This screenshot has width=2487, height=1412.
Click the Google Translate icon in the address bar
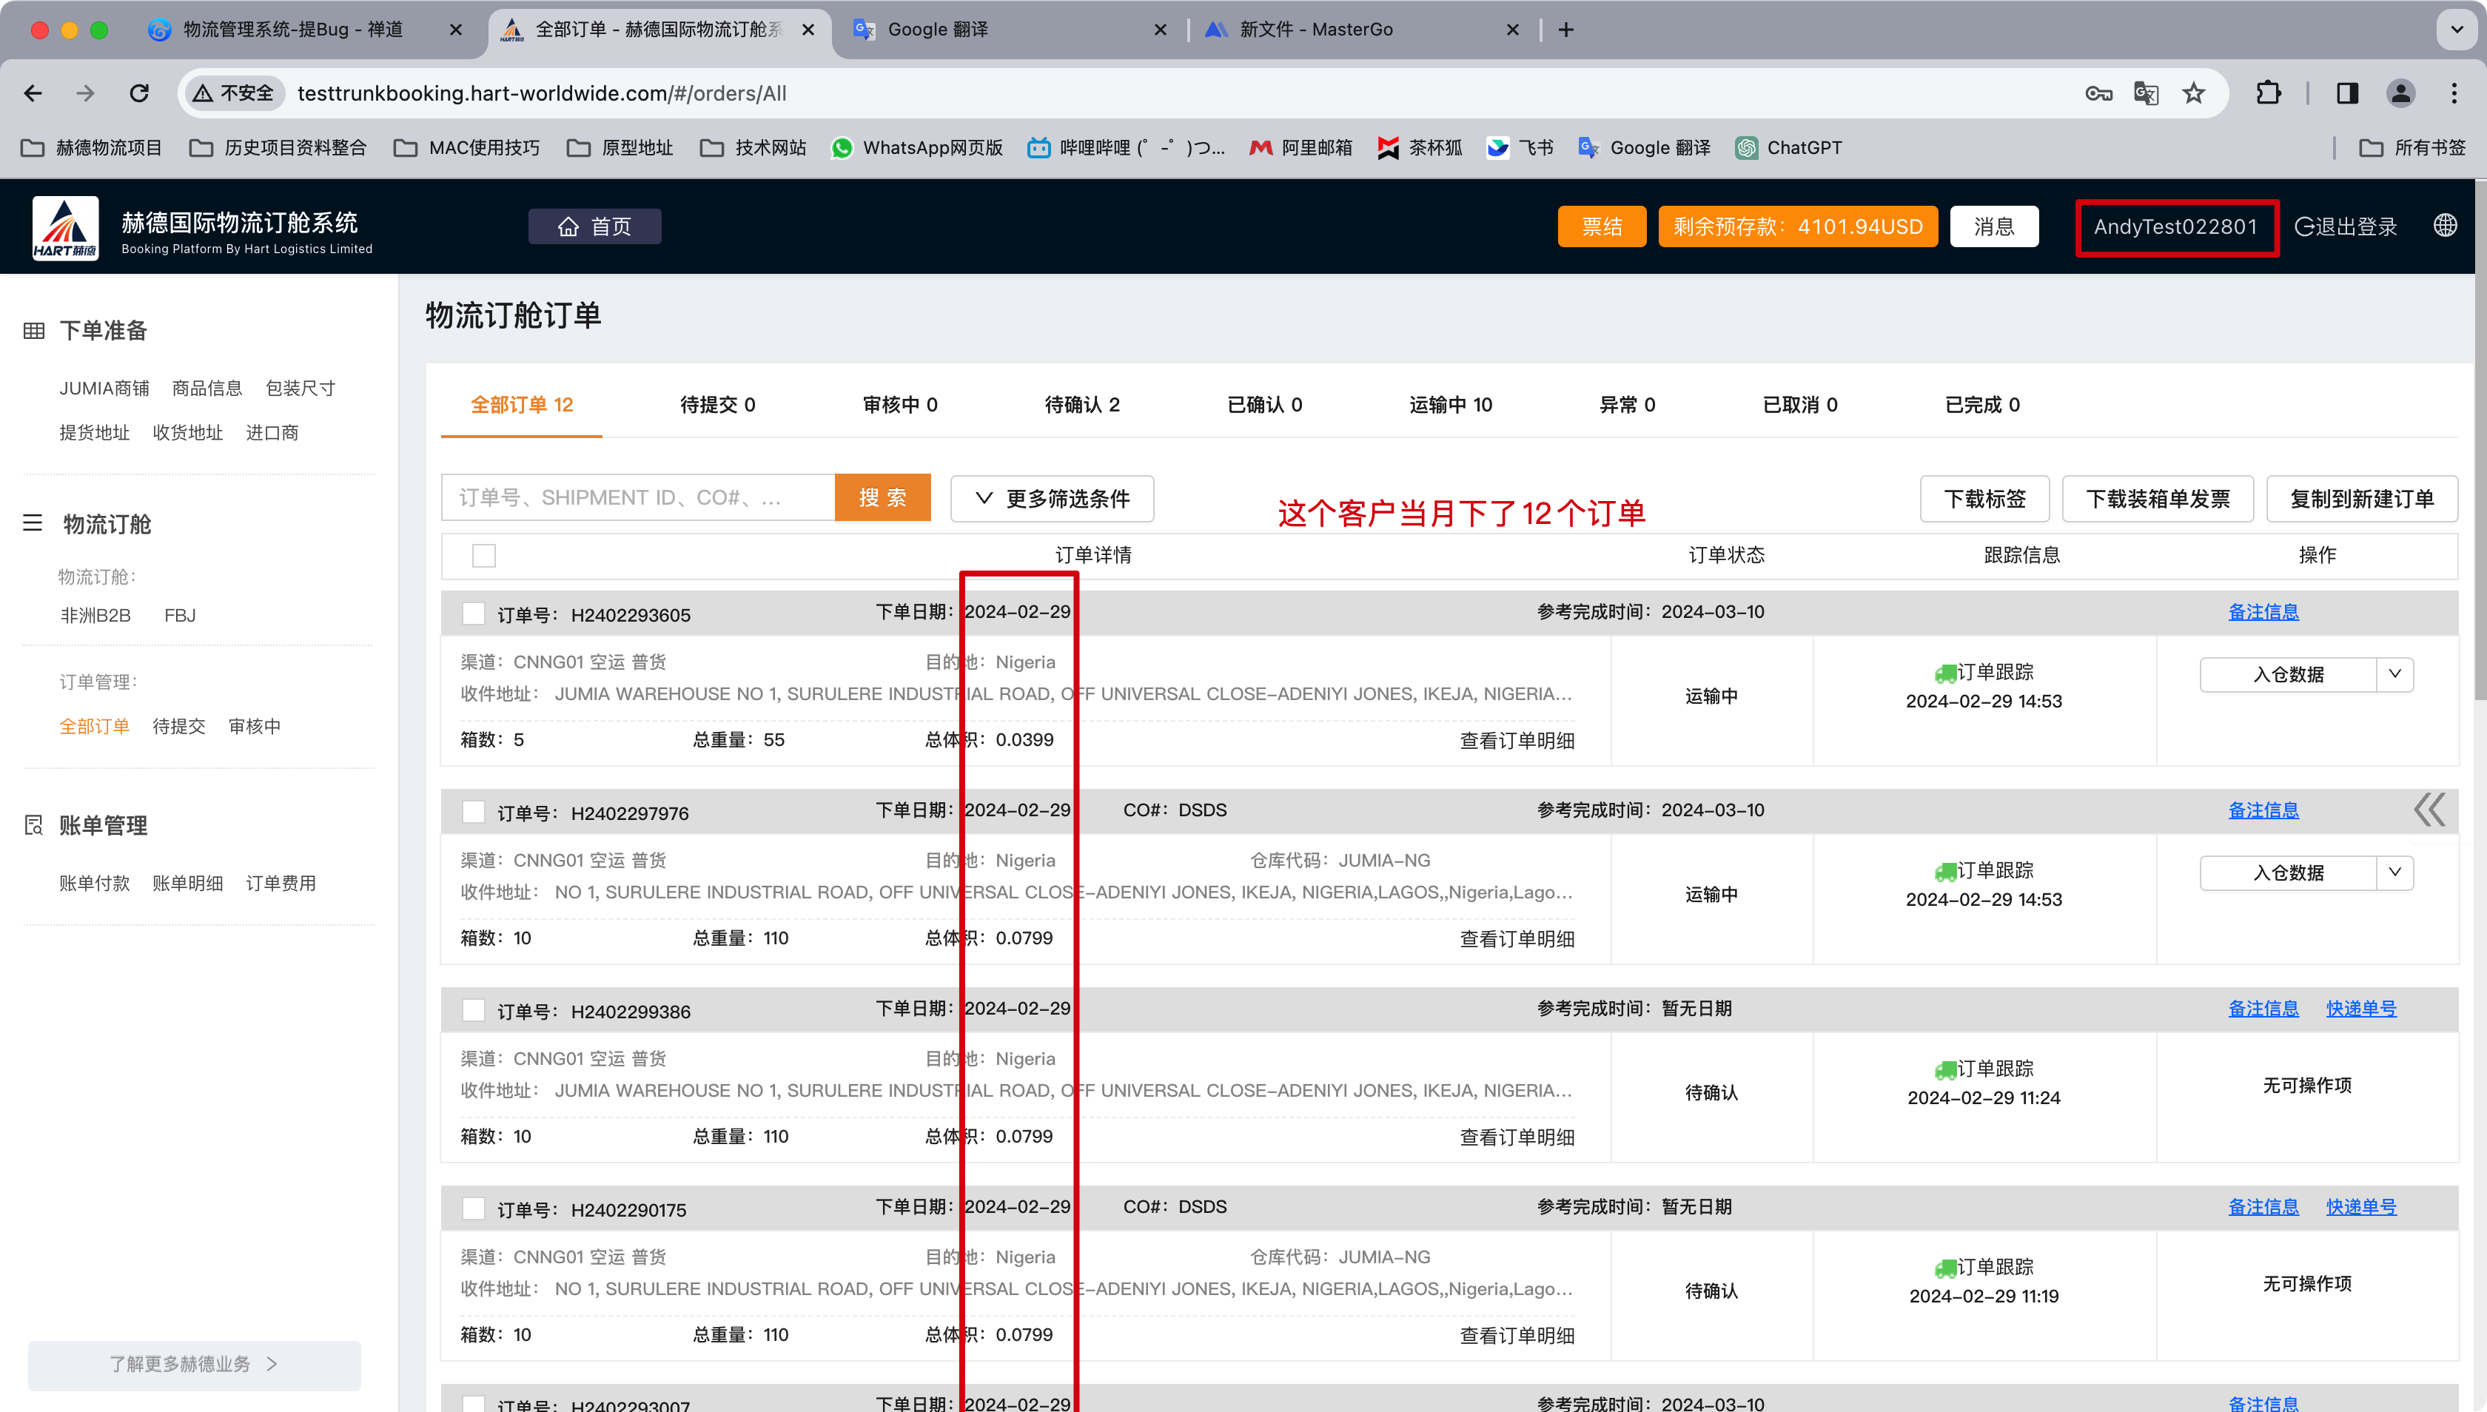2146,93
